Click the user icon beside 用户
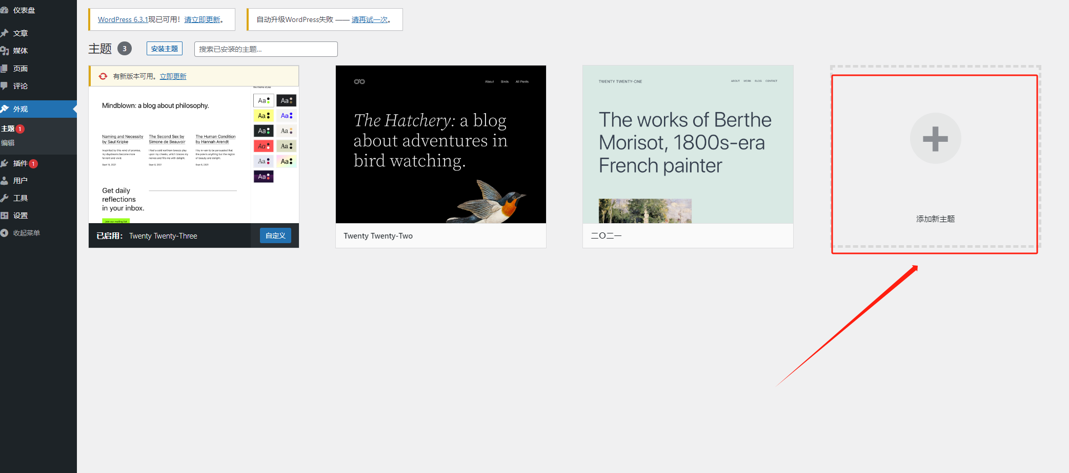The height and width of the screenshot is (473, 1069). click(4, 181)
